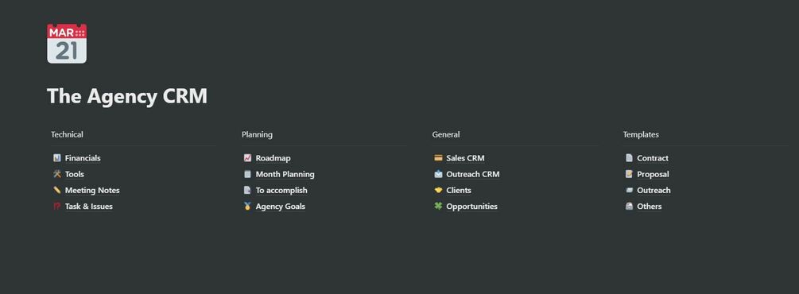The image size is (799, 294).
Task: Click the March 21 calendar page icon
Action: pyautogui.click(x=67, y=44)
